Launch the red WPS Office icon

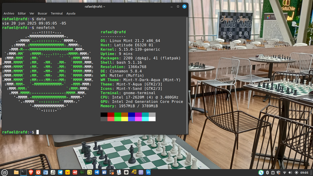[75, 172]
